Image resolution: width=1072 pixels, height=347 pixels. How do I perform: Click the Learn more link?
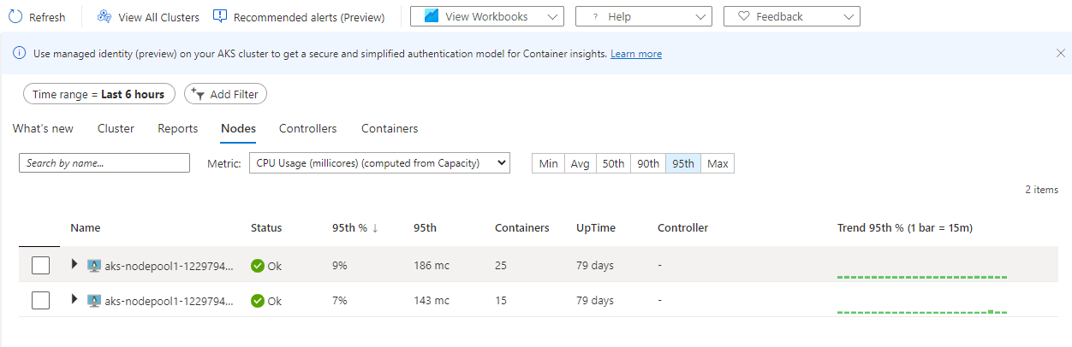[x=635, y=54]
